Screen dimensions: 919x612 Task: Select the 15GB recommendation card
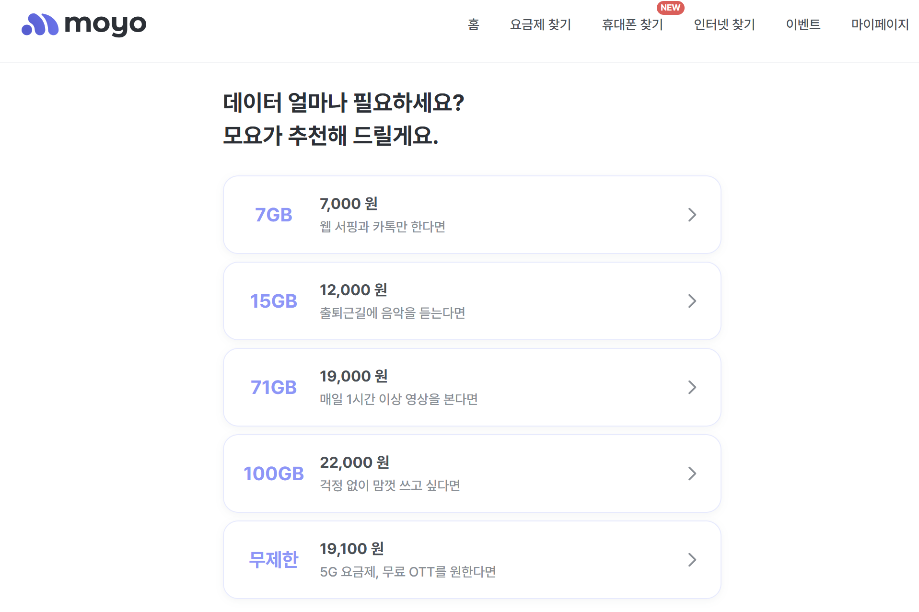[x=471, y=301]
